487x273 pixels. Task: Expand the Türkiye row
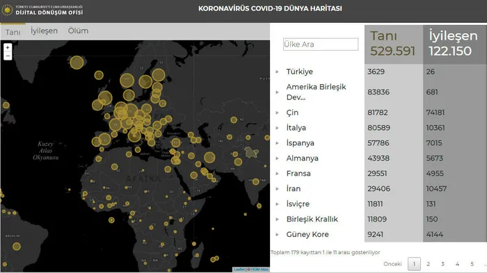point(277,72)
